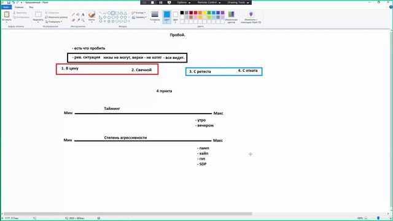The width and height of the screenshot is (393, 221).
Task: Open the Outline (Контур) dropdown
Action: pyautogui.click(x=139, y=13)
